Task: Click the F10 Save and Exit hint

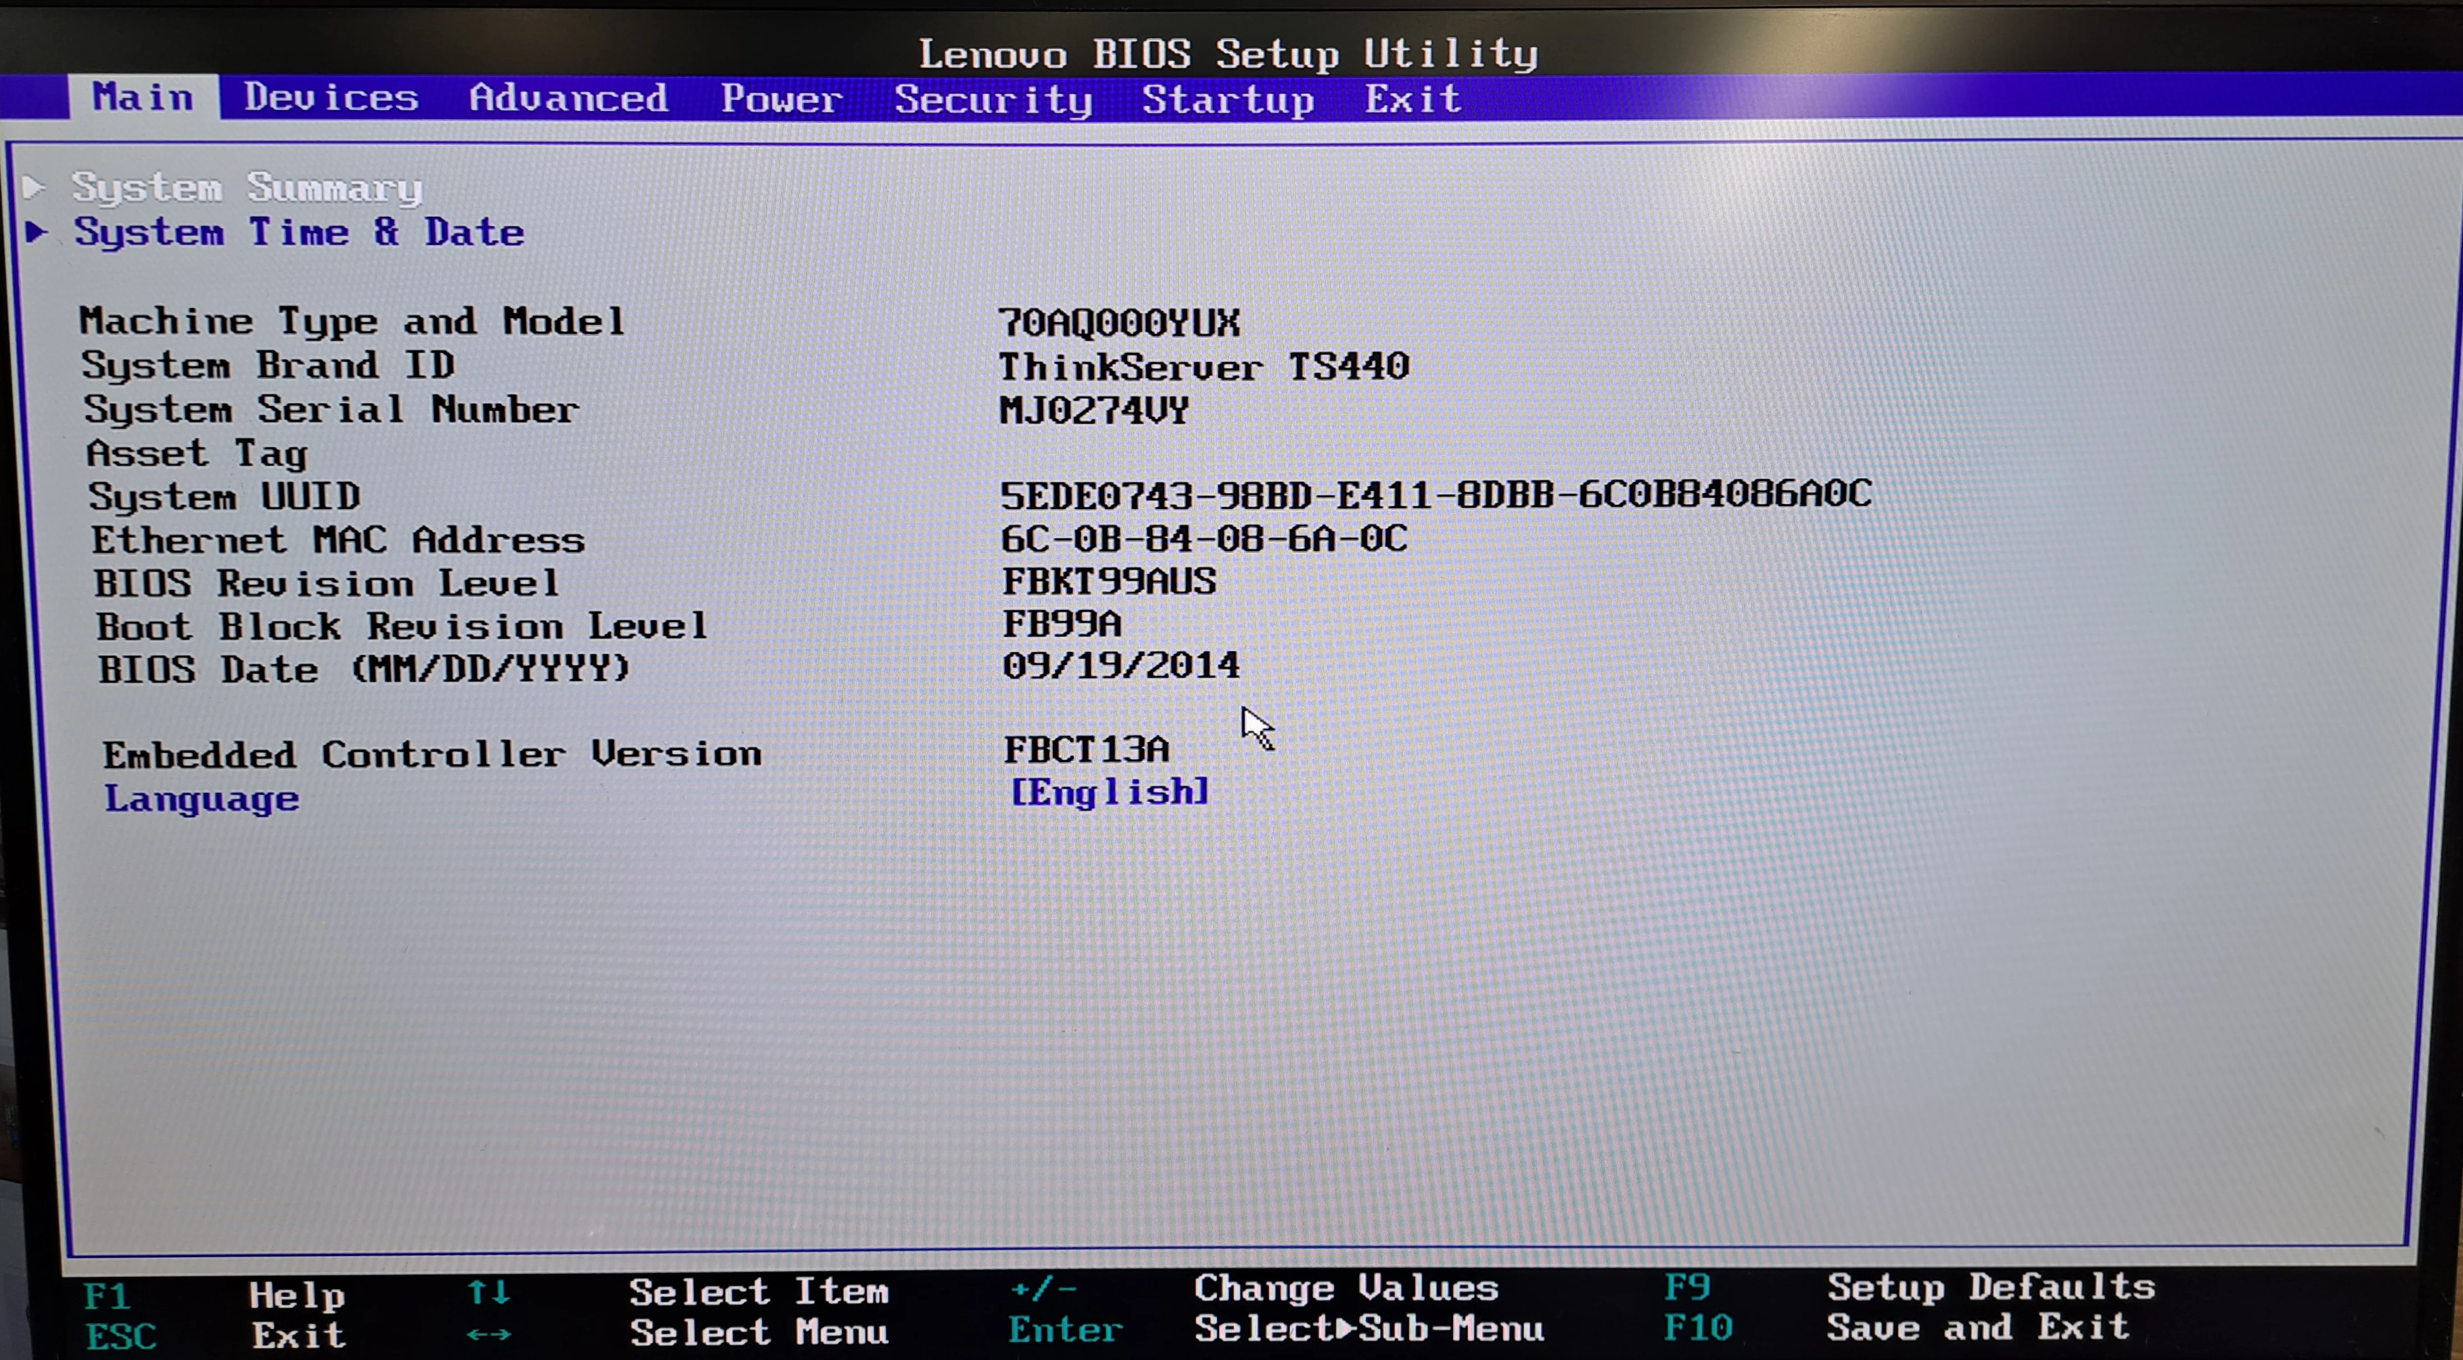Action: click(x=1896, y=1327)
